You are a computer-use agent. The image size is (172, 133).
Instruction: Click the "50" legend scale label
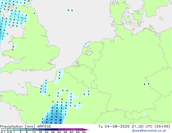click(x=84, y=132)
